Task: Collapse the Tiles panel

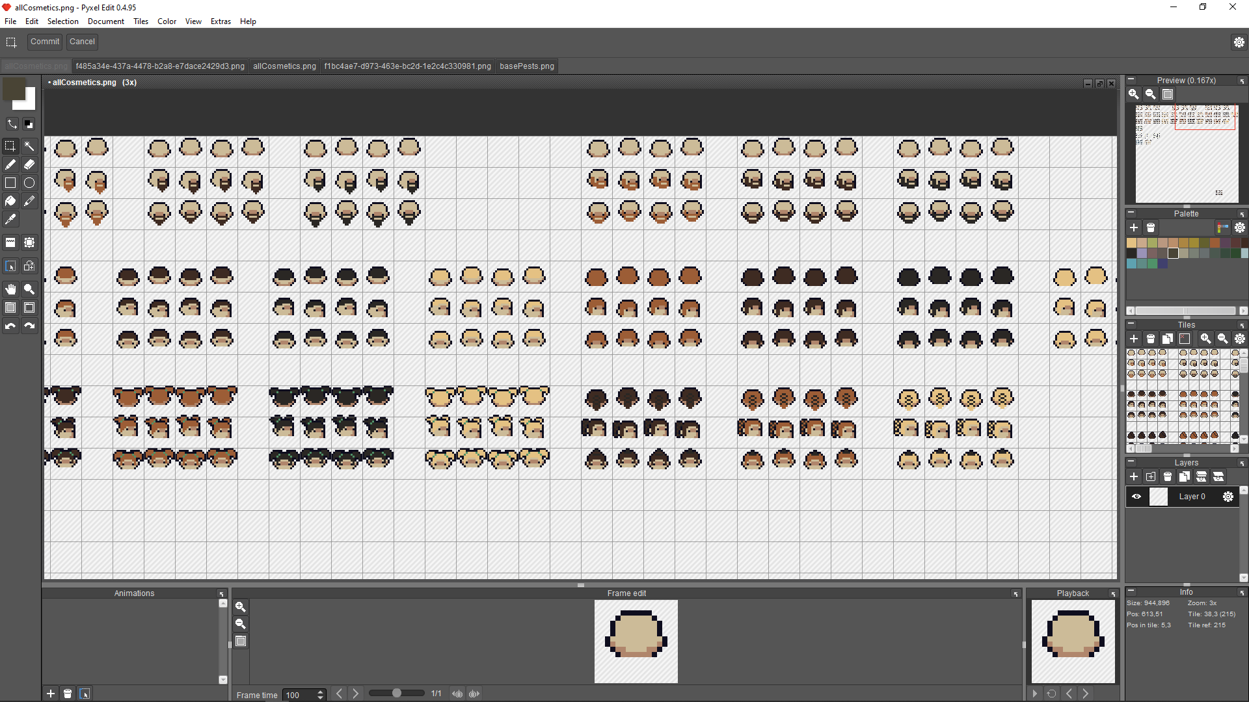Action: (1131, 324)
